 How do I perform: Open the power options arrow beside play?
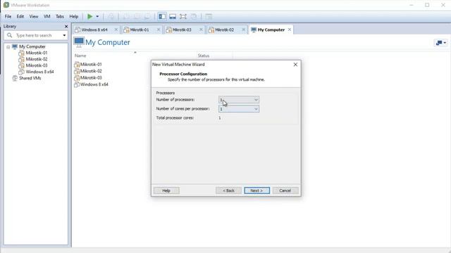(97, 17)
